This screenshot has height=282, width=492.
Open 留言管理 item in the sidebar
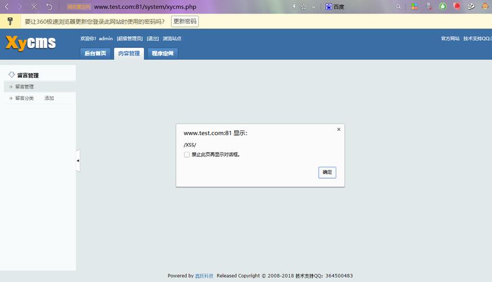(x=24, y=87)
